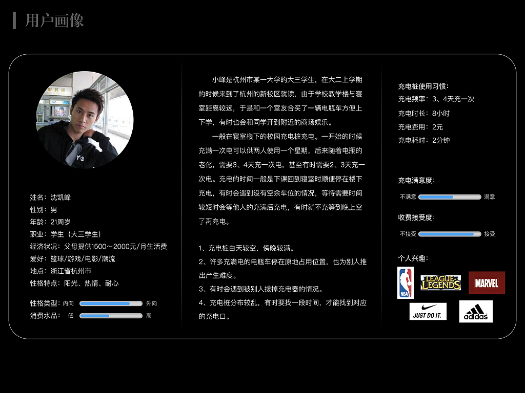
Task: Click the 充电频率：3、4天充一次 line
Action: (436, 99)
